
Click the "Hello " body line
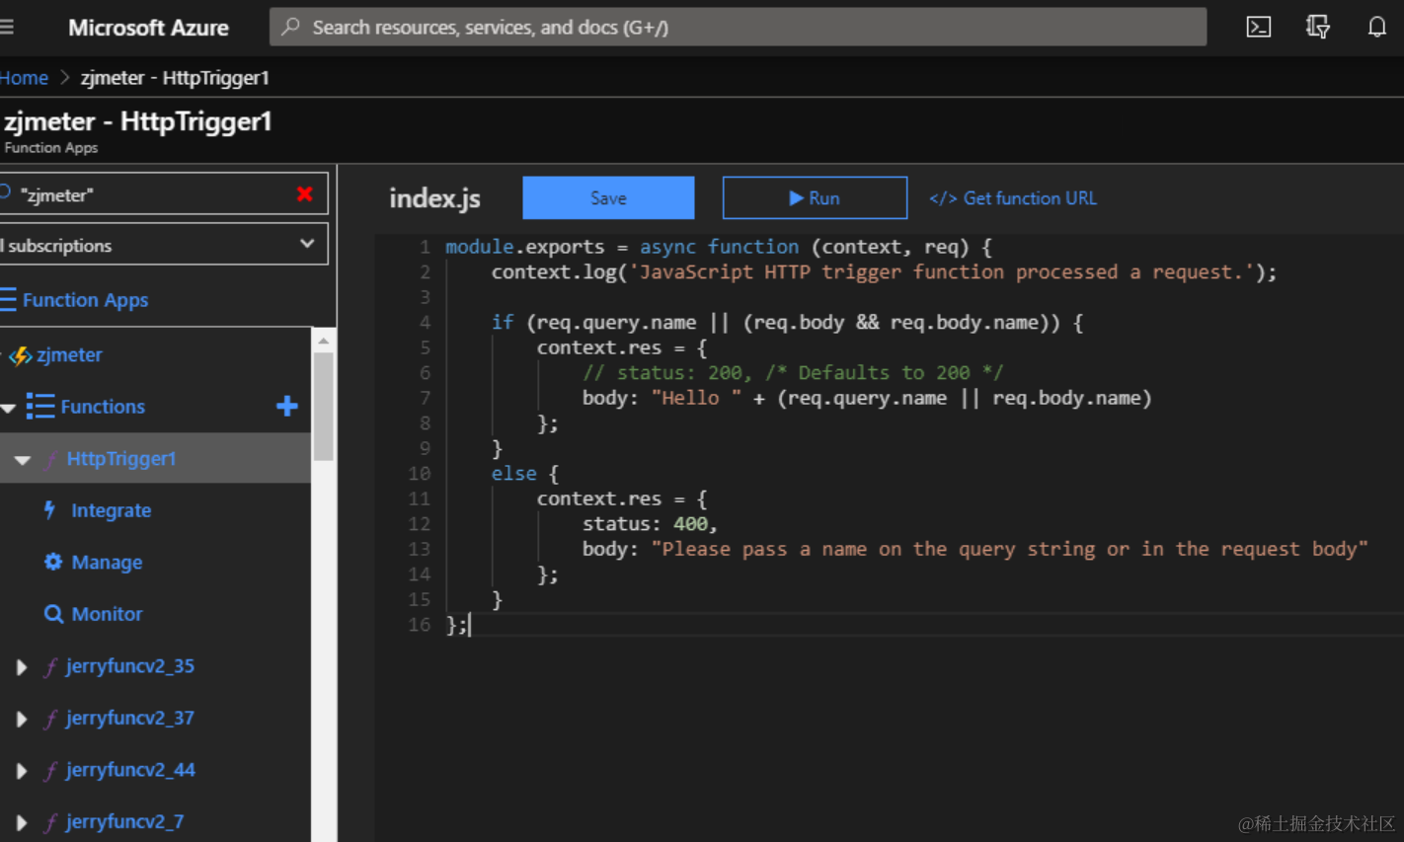coord(867,398)
